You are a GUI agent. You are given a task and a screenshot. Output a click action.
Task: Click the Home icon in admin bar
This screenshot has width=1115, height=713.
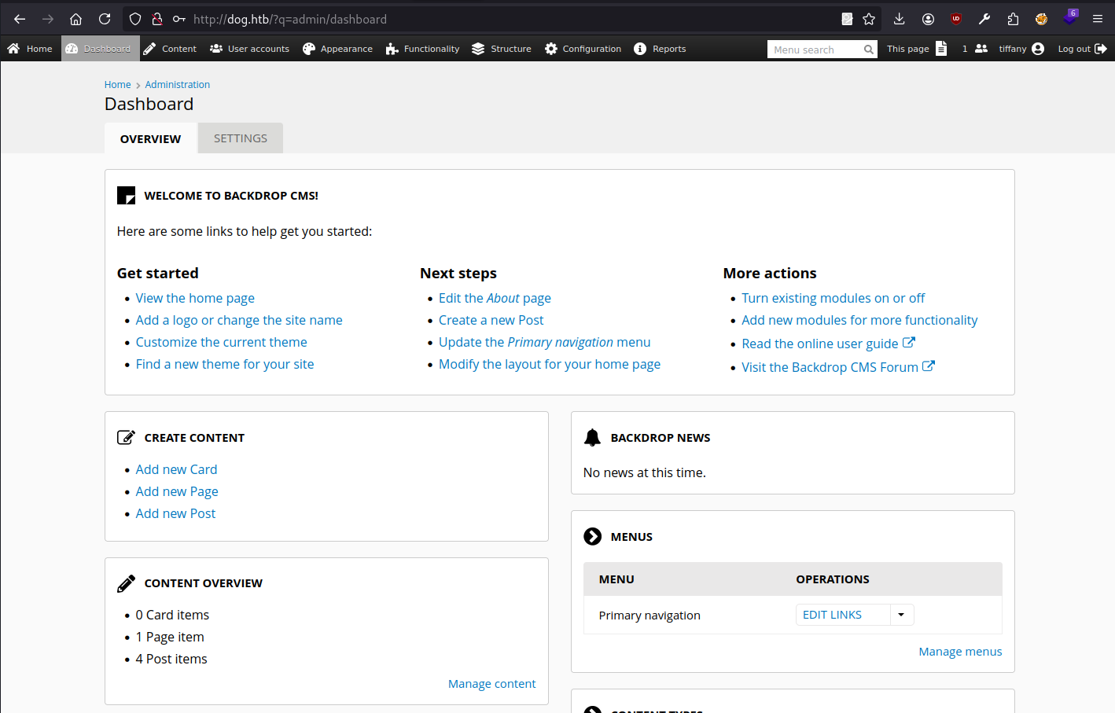pos(13,49)
